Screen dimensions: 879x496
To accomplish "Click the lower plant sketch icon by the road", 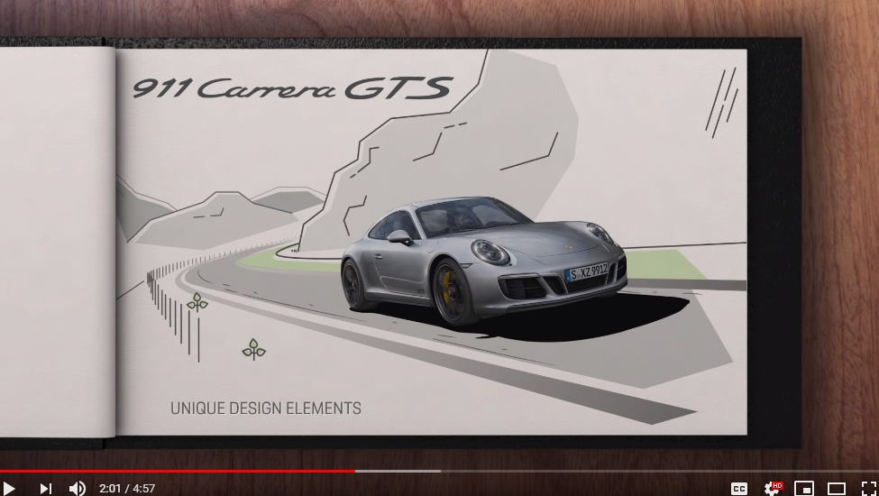I will (x=254, y=349).
